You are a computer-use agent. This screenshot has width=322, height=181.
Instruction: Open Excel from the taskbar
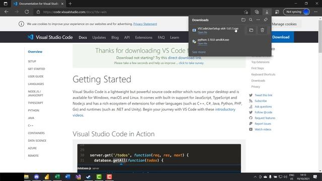coord(57,176)
